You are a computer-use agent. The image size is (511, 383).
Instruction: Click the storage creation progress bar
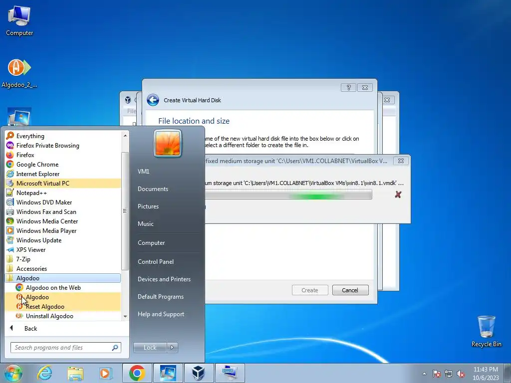coord(288,195)
